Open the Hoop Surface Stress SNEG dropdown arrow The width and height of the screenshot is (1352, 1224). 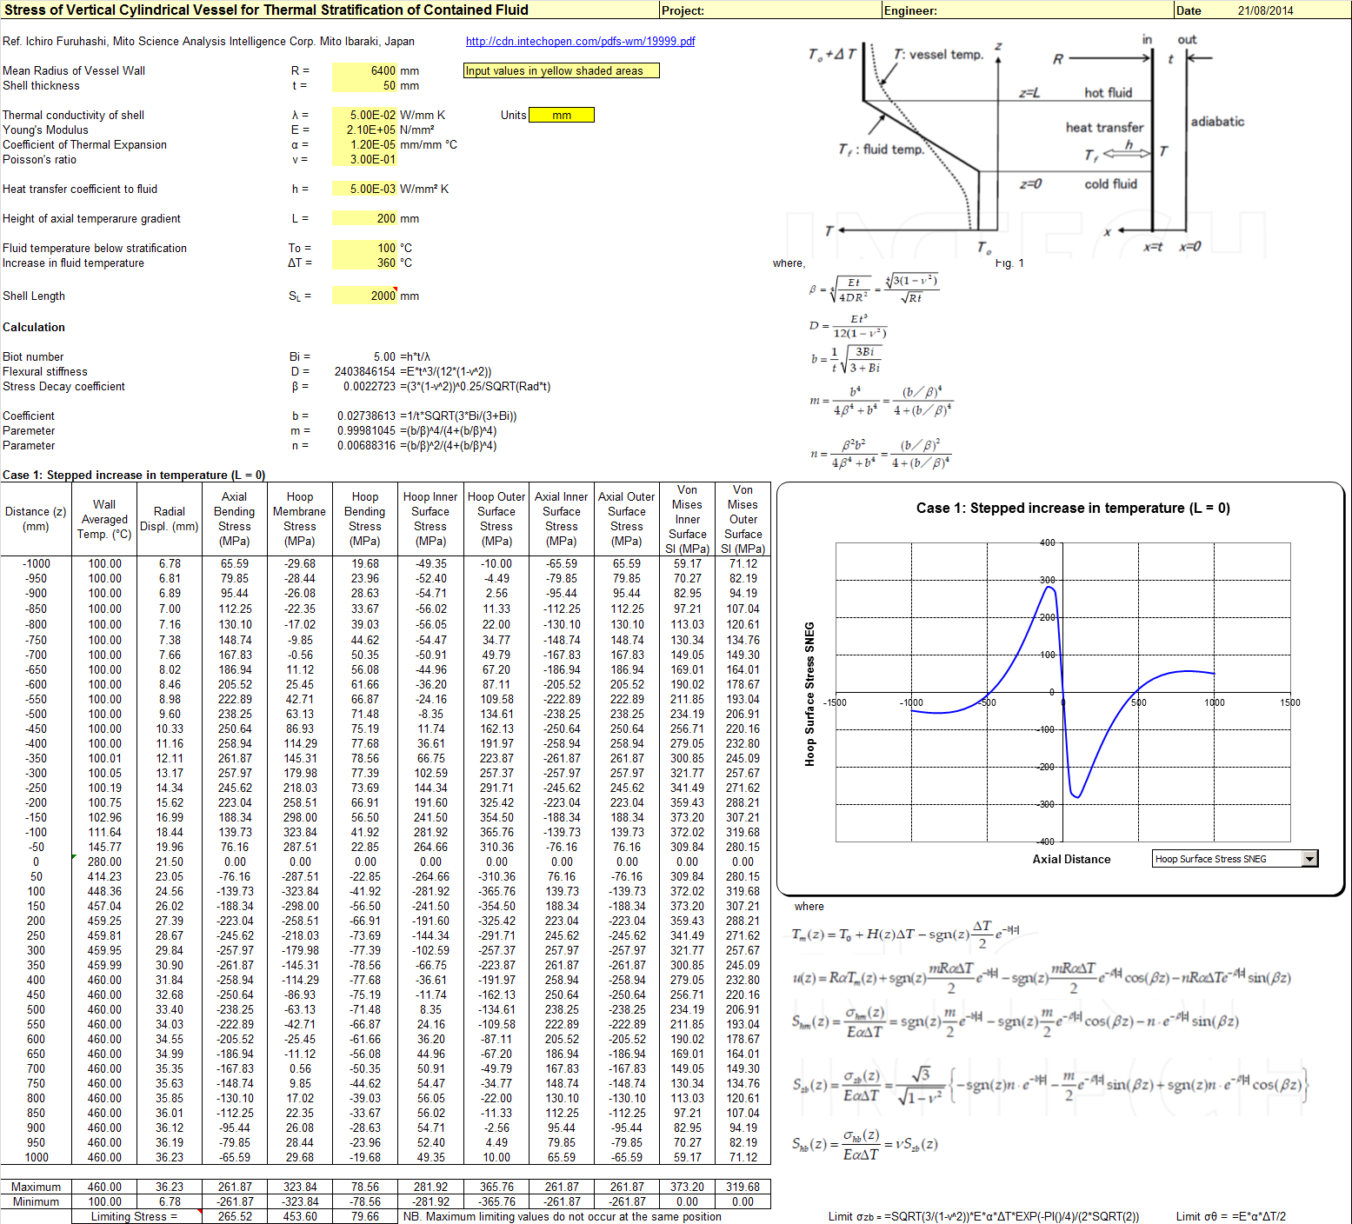point(1310,859)
